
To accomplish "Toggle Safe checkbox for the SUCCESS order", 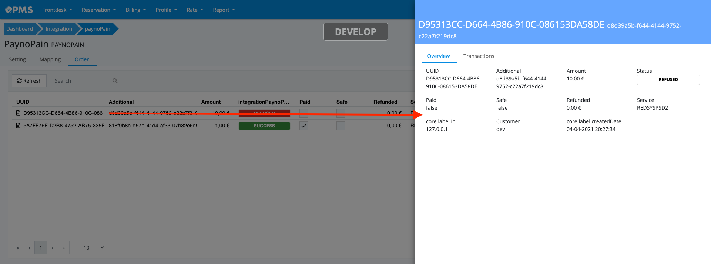I will pos(341,126).
